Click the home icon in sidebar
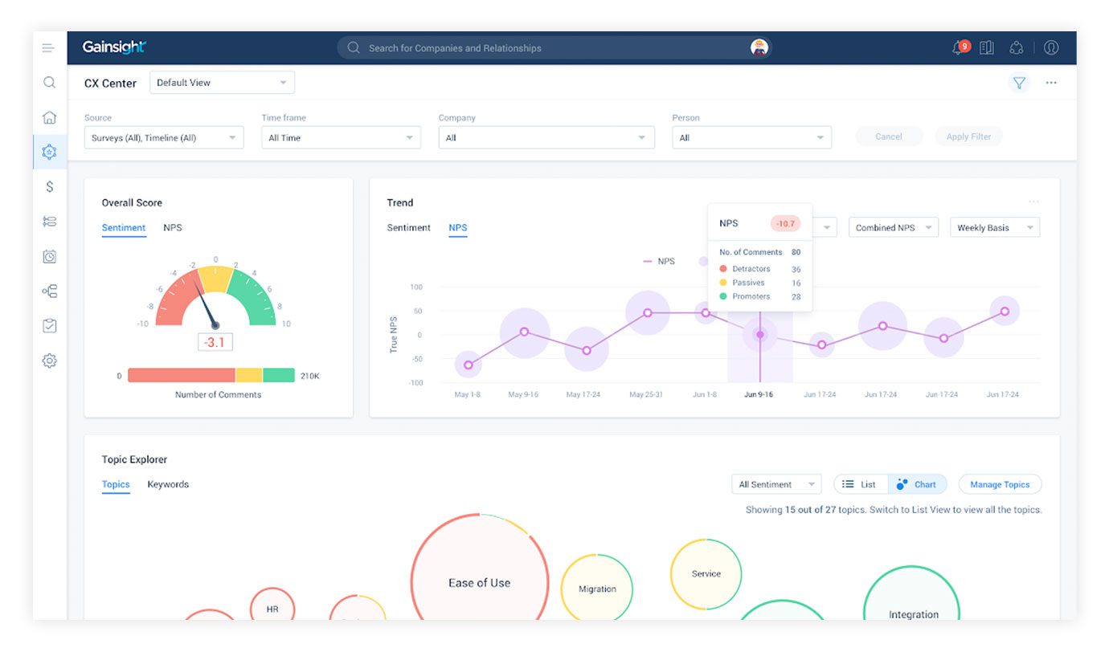 [x=49, y=117]
